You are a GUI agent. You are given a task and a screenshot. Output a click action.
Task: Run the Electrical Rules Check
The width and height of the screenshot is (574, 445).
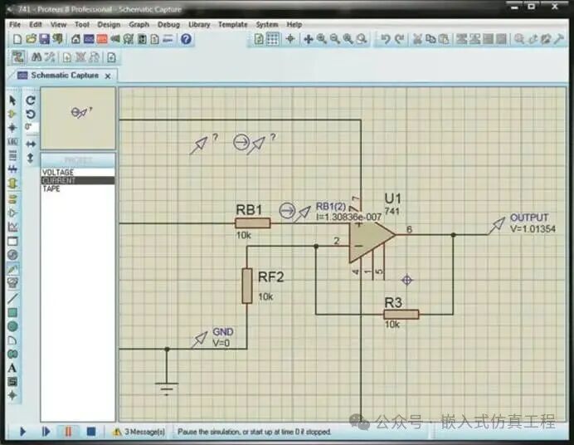click(111, 57)
